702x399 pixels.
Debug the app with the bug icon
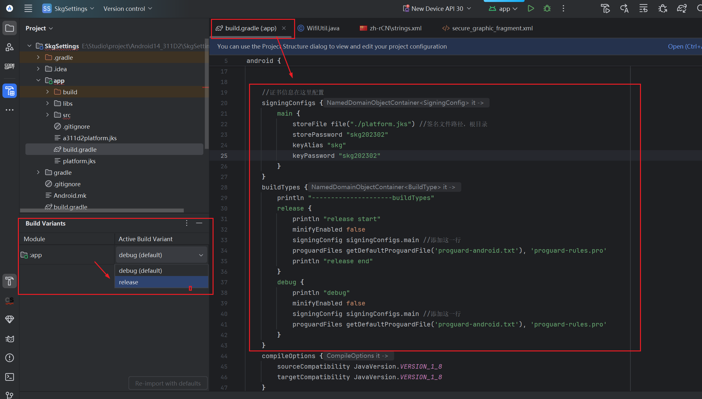[x=547, y=9]
